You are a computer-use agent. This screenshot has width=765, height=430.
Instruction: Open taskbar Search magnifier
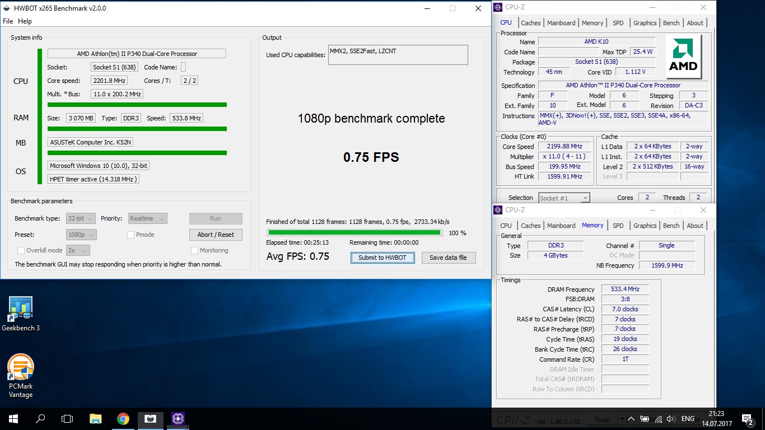click(x=40, y=418)
